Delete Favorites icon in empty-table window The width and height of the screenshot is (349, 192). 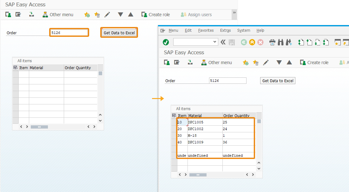[x=97, y=15]
